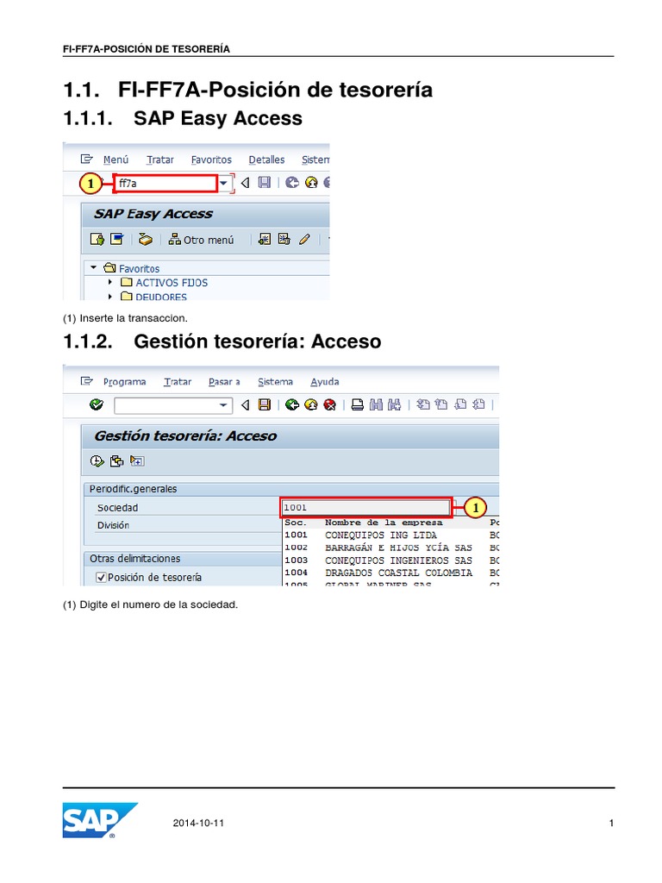Viewport: 662px width, 883px height.
Task: Select row 1002 BARRAGÁN E HIJOS YCÍA SAS
Action: (390, 548)
